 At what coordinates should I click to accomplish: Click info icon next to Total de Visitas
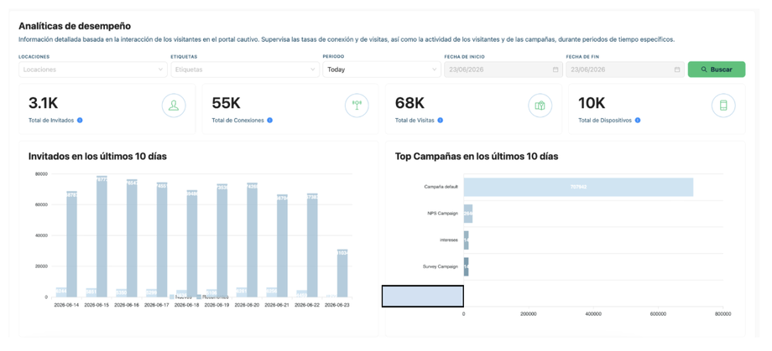(x=441, y=120)
